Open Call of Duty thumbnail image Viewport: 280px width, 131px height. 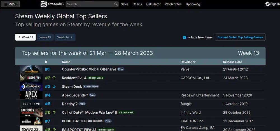click(31, 112)
